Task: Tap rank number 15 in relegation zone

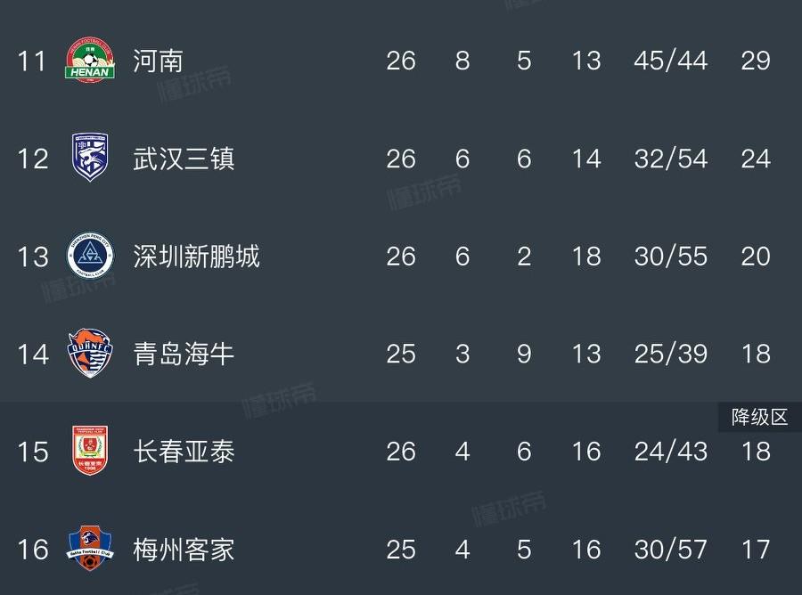Action: point(33,452)
